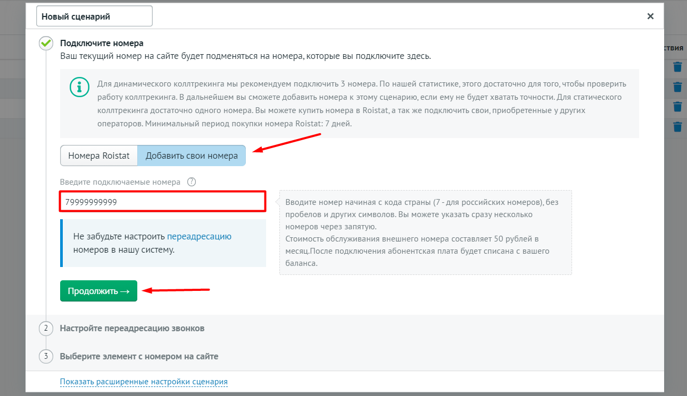
Task: Open the "переадресацию" link
Action: [x=199, y=236]
